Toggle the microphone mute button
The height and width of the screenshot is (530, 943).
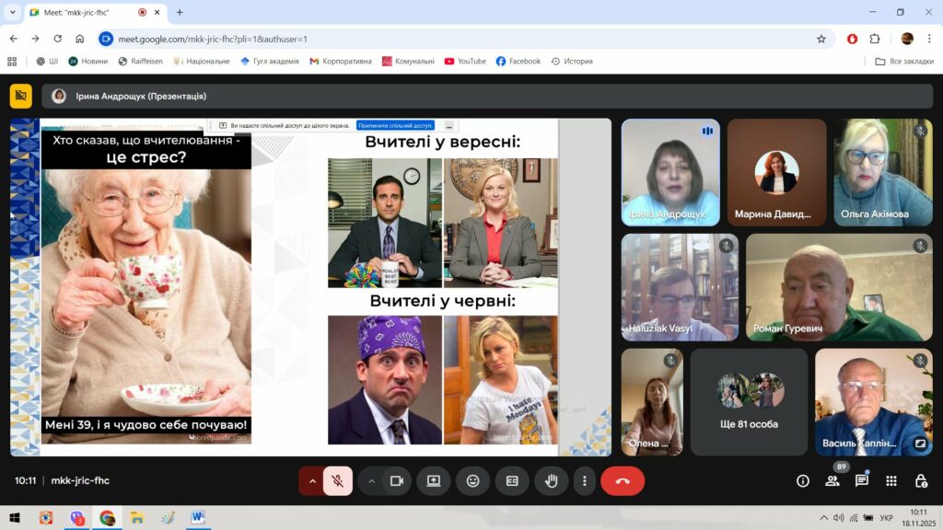[x=338, y=480]
